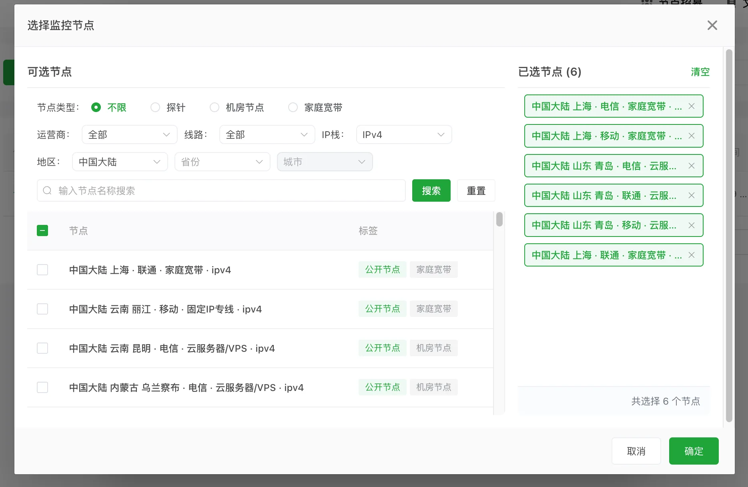
Task: Click the search magnifier icon
Action: coord(47,190)
